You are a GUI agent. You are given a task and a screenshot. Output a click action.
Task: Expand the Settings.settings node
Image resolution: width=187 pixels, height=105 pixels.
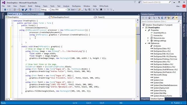(148, 41)
